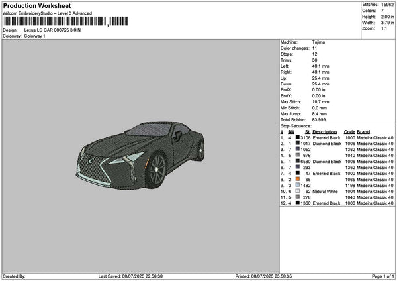This screenshot has height=281, width=397.
Task: Click the Last Saved timestamp in footer
Action: (x=130, y=276)
